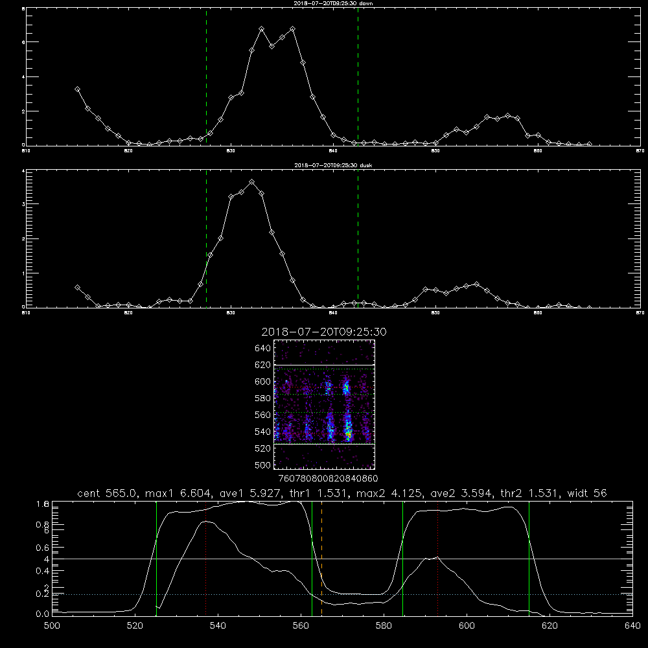The width and height of the screenshot is (648, 648).
Task: Click the 830 x-axis label under dawn plot
Action: point(231,151)
